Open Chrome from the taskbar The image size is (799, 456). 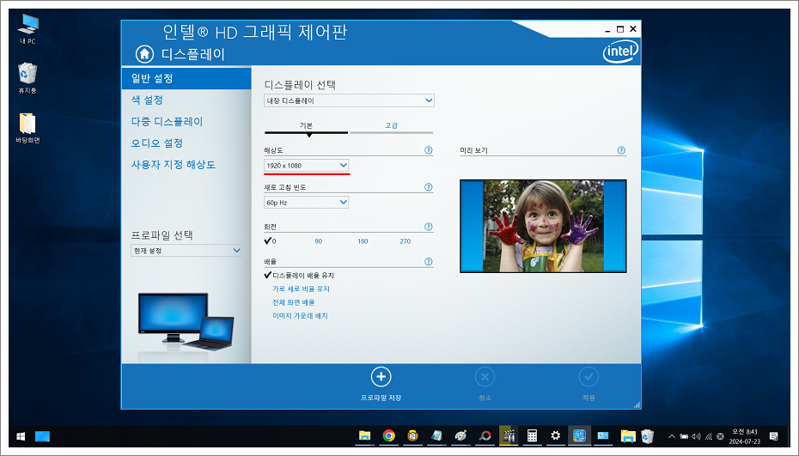click(389, 435)
